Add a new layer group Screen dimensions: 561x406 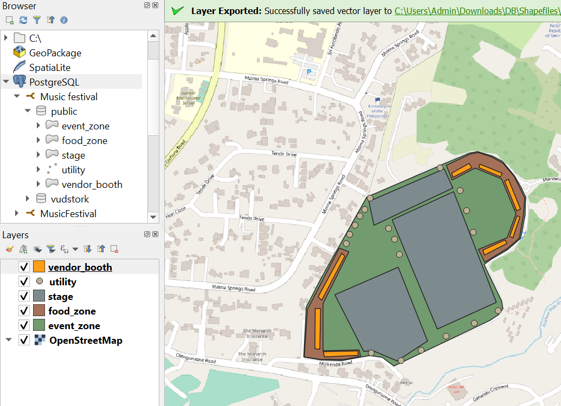[23, 249]
